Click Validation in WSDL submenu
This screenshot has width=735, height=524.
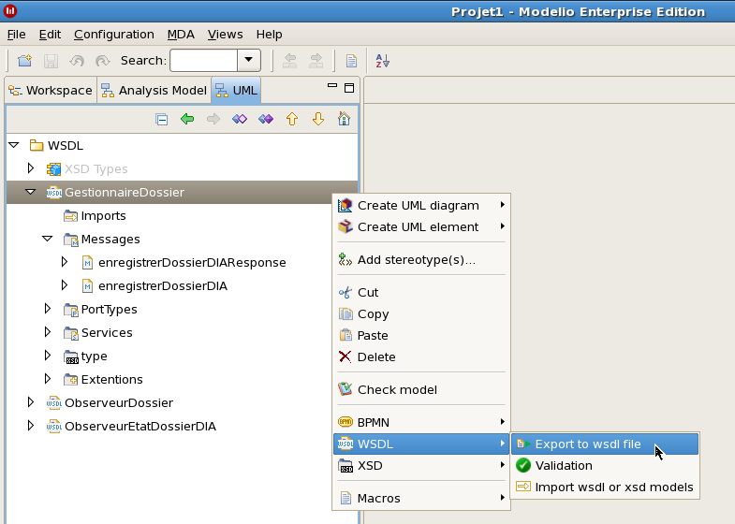click(x=605, y=465)
